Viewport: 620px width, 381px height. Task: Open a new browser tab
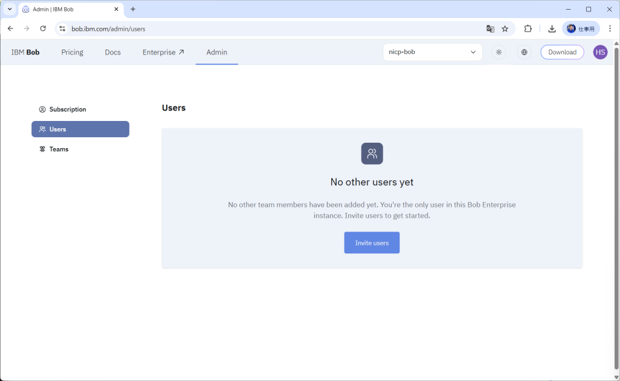(x=133, y=9)
